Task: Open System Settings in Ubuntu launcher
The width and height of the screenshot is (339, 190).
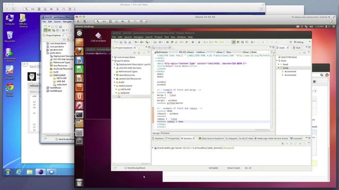Action: click(x=79, y=106)
